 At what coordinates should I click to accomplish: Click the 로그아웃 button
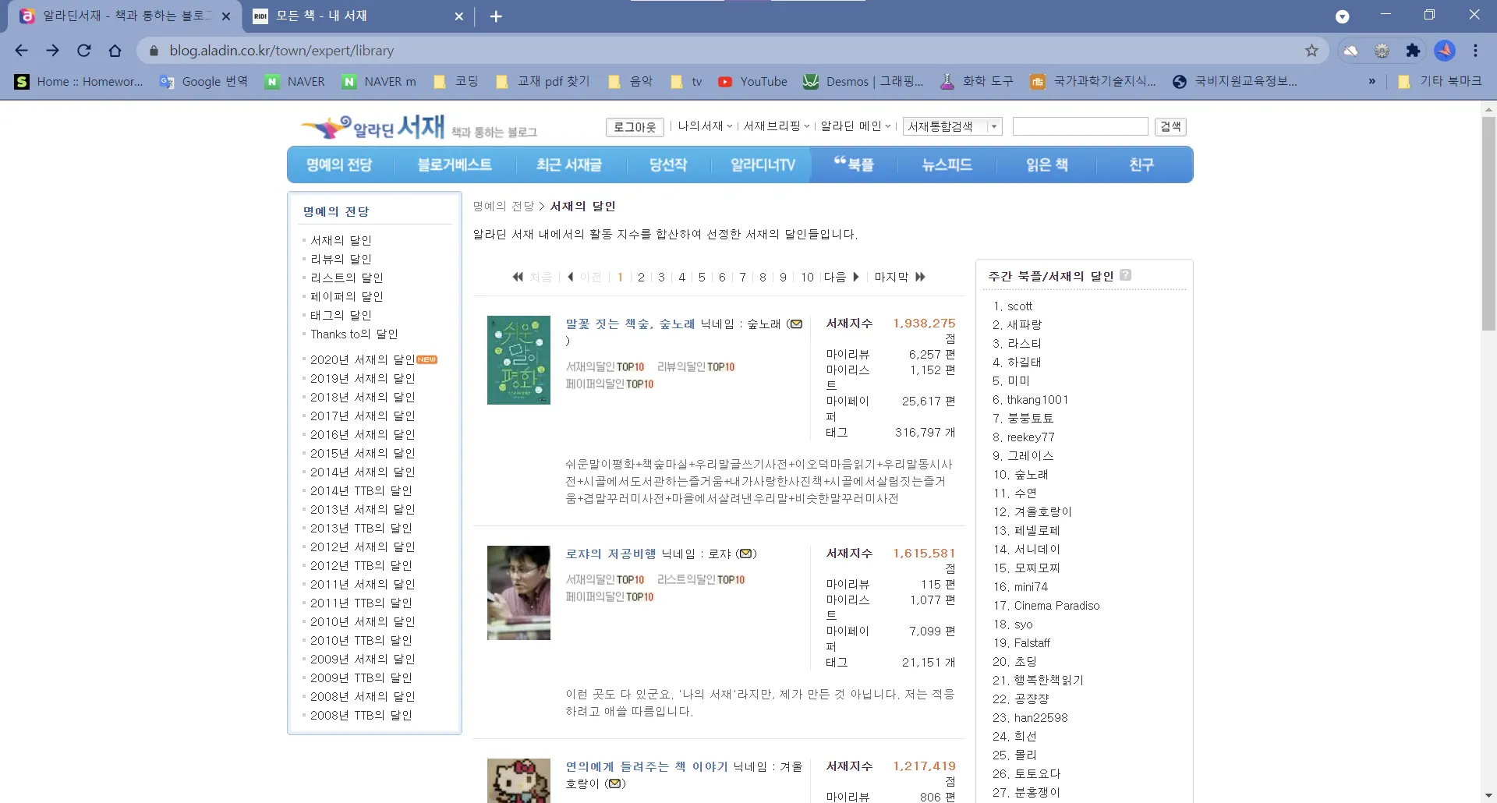635,127
